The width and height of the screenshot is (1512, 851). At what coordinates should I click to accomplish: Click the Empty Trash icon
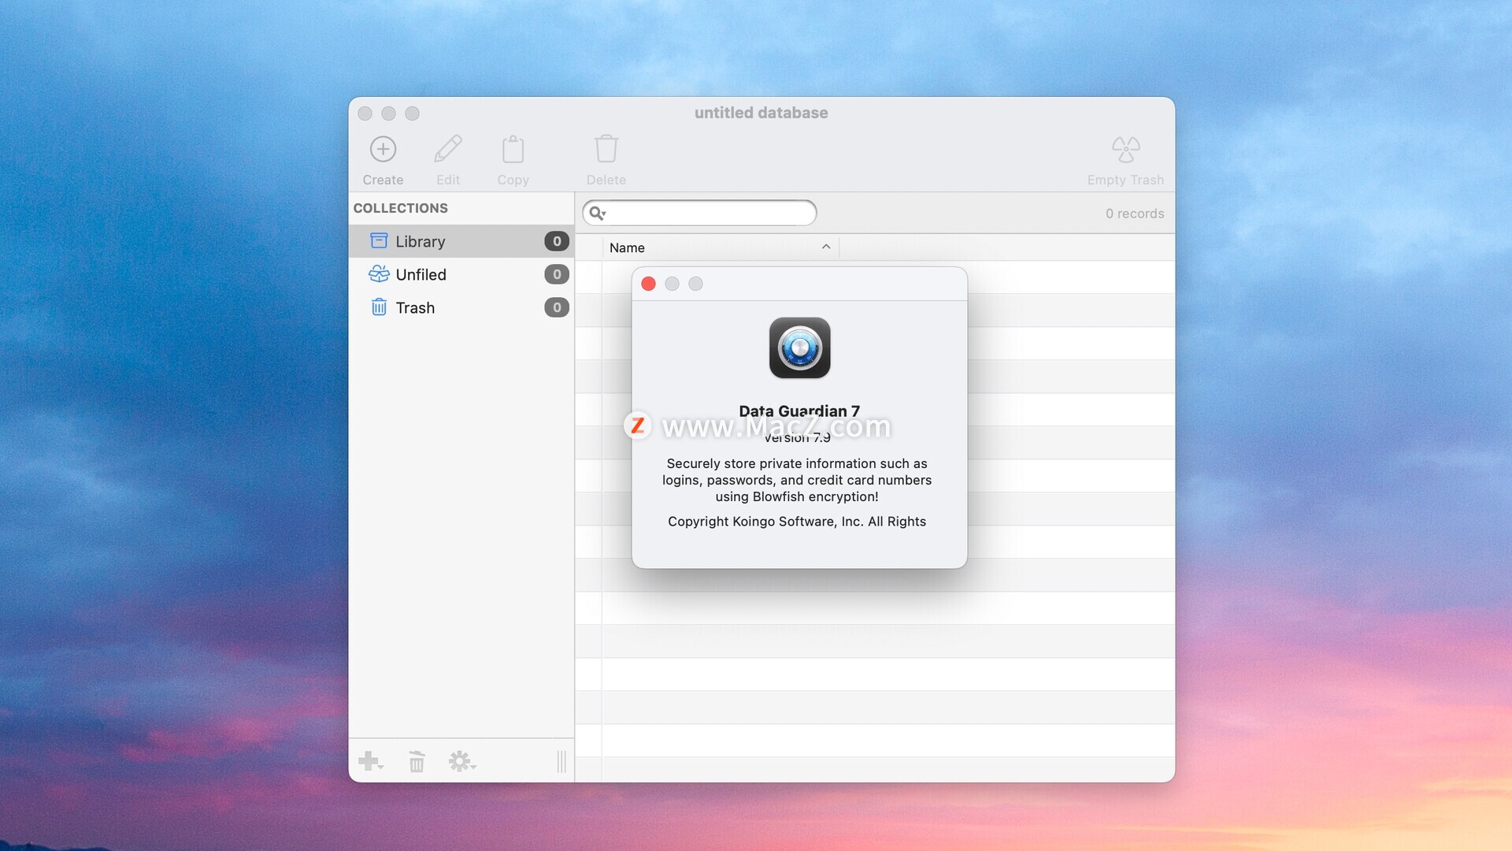pos(1125,150)
